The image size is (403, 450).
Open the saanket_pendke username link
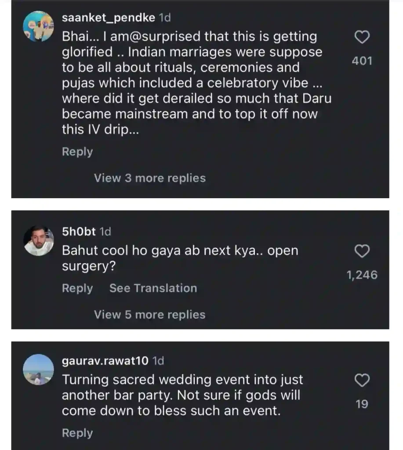[108, 18]
